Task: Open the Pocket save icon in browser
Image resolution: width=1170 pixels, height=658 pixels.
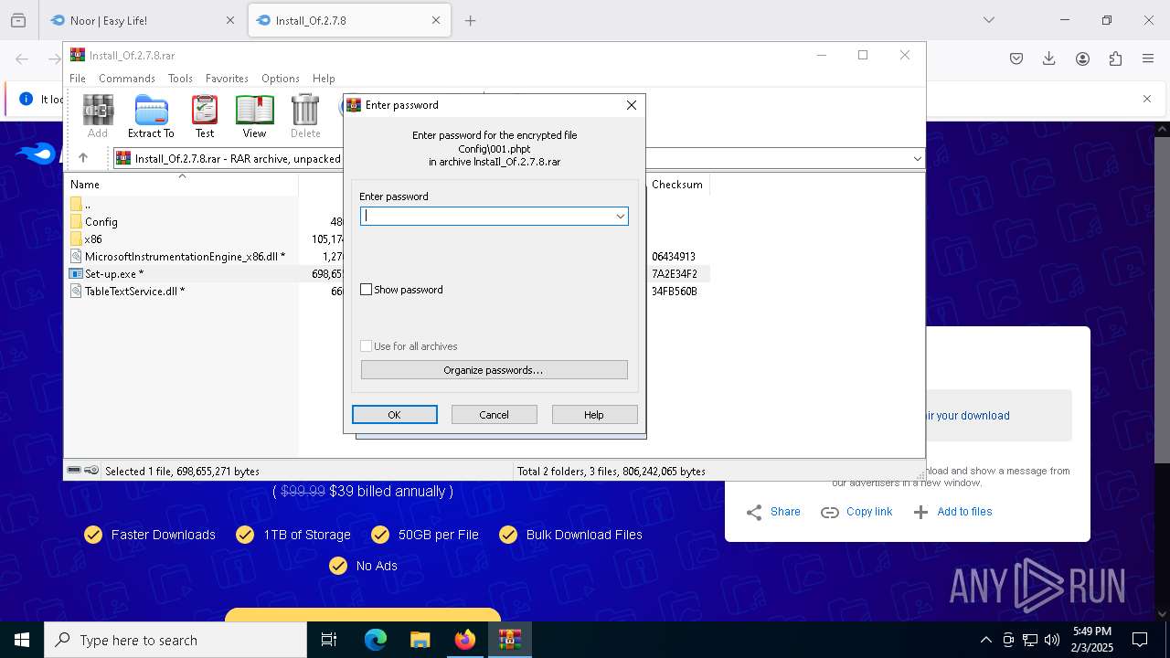Action: pos(1016,58)
